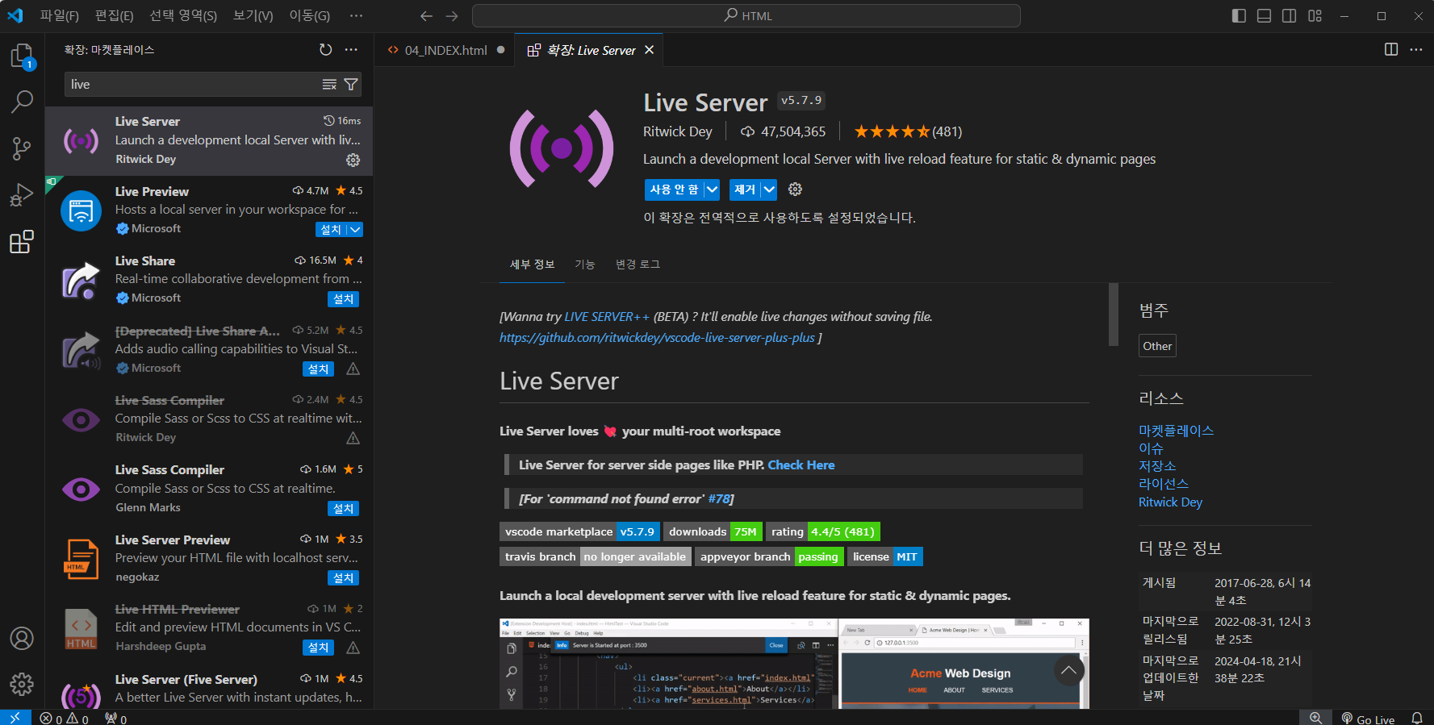Install the Live Server Preview extension
1434x725 pixels.
tap(344, 578)
